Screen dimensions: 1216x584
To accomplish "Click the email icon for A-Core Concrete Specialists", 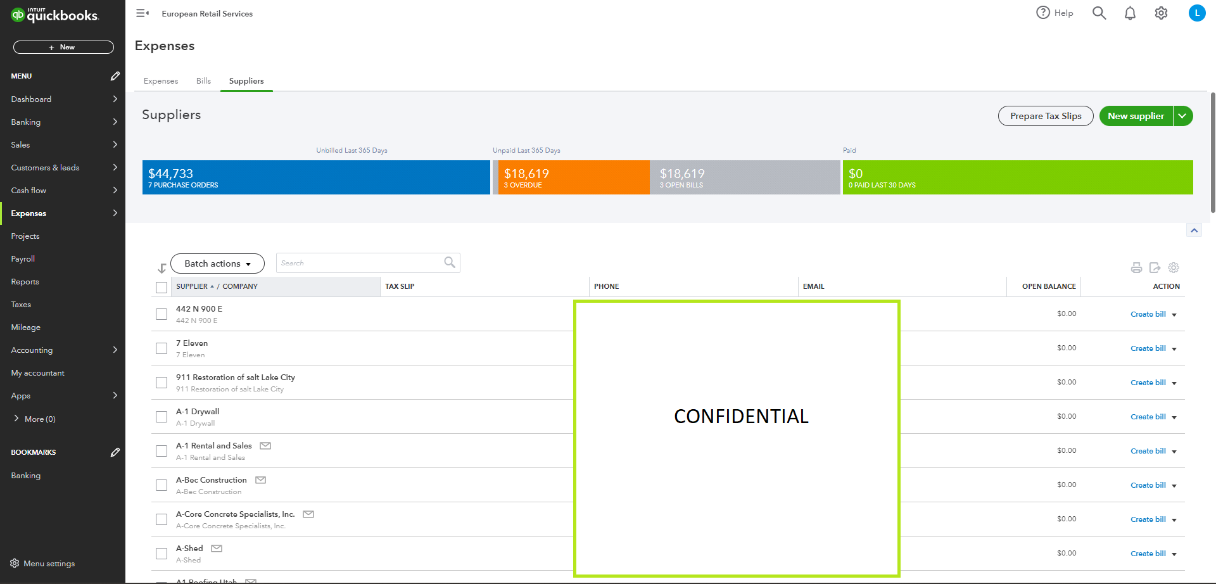I will tap(308, 514).
